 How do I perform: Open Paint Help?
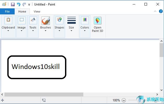point(161,11)
